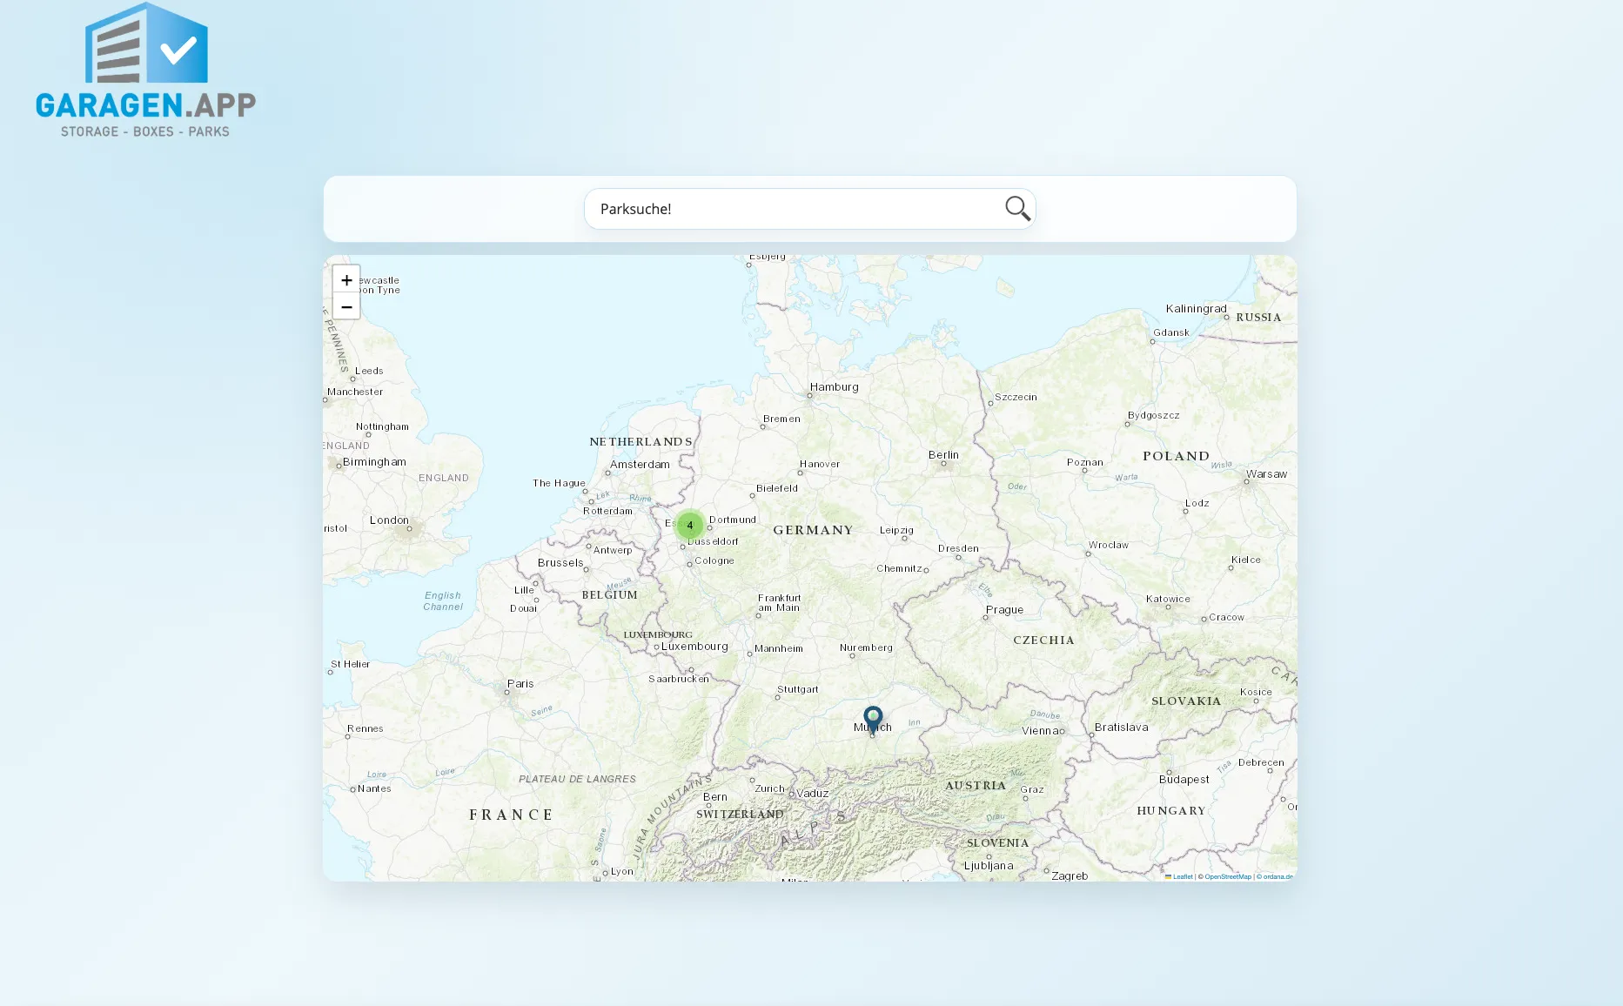The width and height of the screenshot is (1623, 1006).
Task: Zoom out the map with minus button
Action: tap(346, 306)
